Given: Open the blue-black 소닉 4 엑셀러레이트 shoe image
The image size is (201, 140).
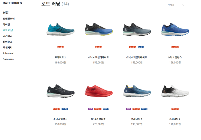Looking at the screenshot, I should [x=98, y=29].
